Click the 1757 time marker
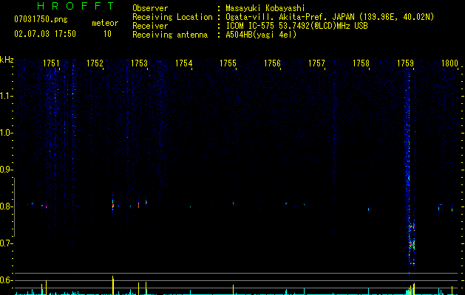The width and height of the screenshot is (465, 295). 316,63
